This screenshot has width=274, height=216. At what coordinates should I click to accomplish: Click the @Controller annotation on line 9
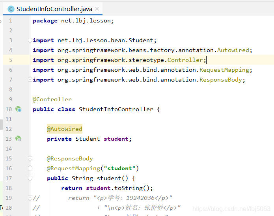point(52,99)
